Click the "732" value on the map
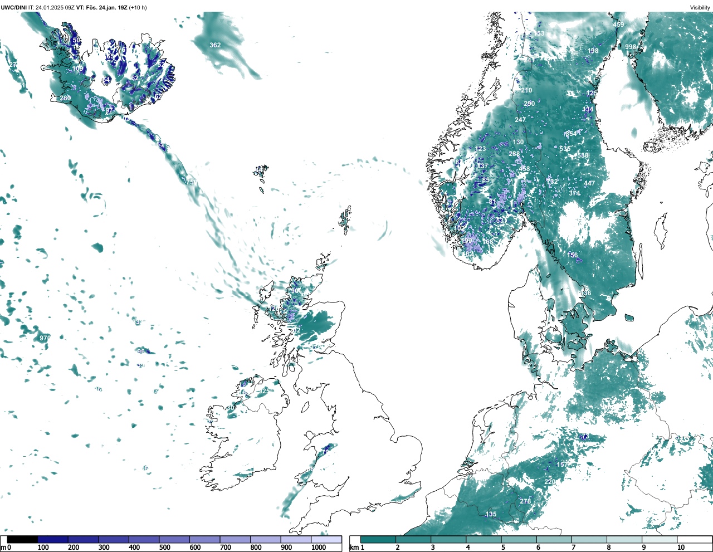The height and width of the screenshot is (552, 713). (x=552, y=182)
